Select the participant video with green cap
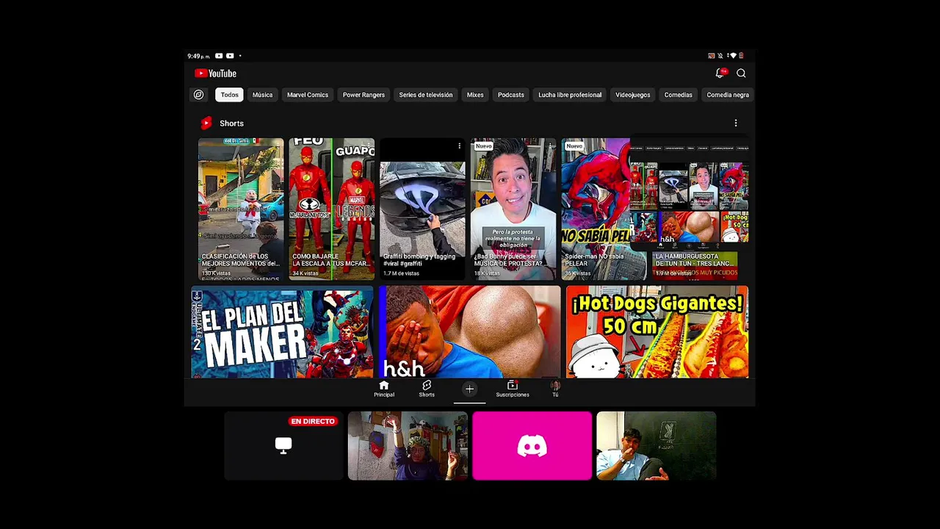Screen dimensions: 940x529 [408, 445]
